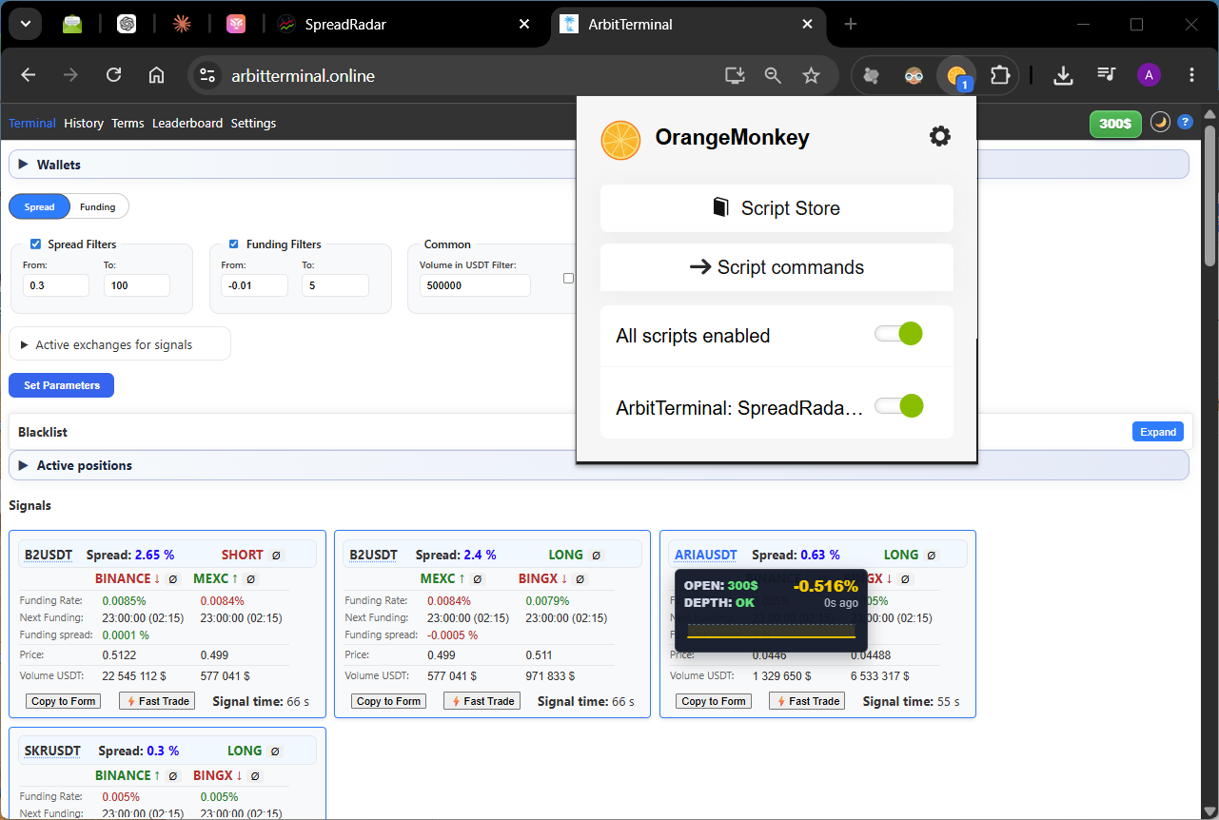Edit the Spread Filters To field

(x=137, y=285)
